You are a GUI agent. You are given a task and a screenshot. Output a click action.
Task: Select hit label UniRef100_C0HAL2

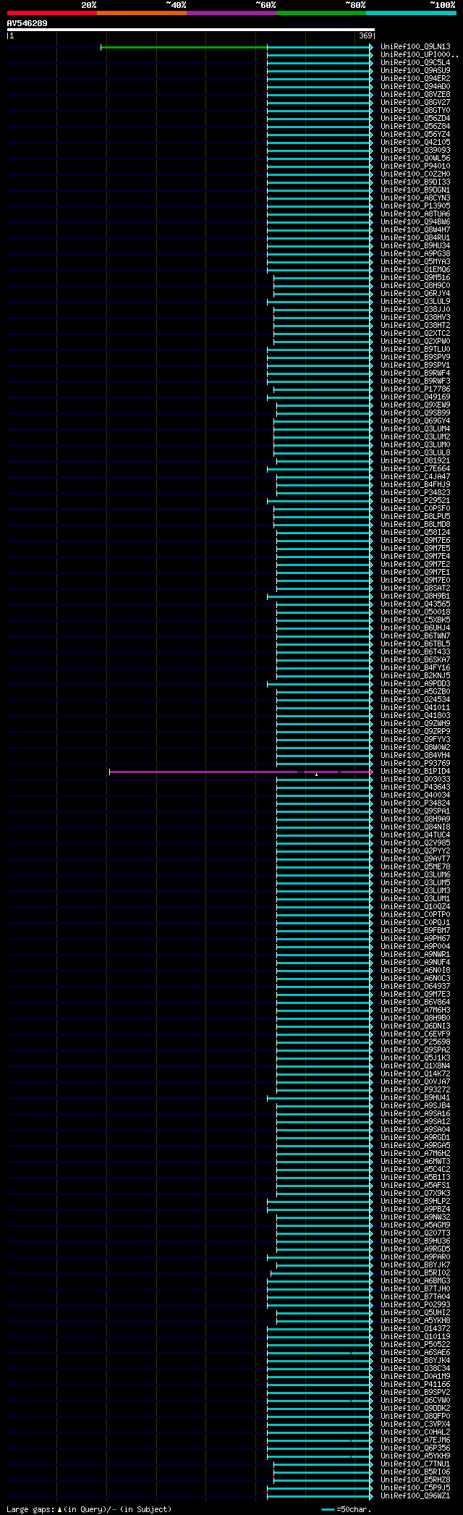tap(415, 1432)
